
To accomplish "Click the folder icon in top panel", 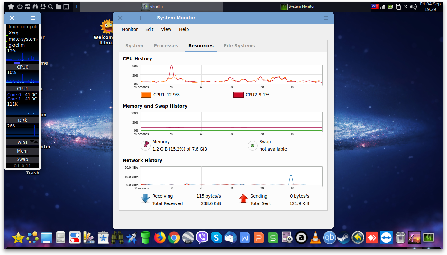I will click(x=59, y=6).
